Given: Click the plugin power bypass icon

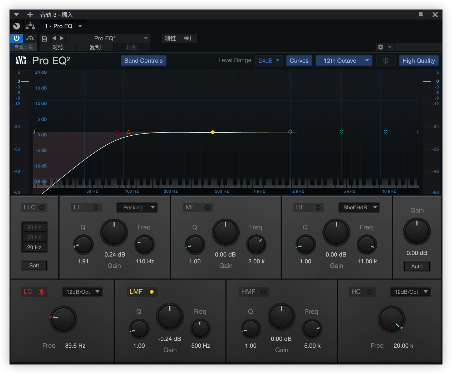Looking at the screenshot, I should pos(17,38).
